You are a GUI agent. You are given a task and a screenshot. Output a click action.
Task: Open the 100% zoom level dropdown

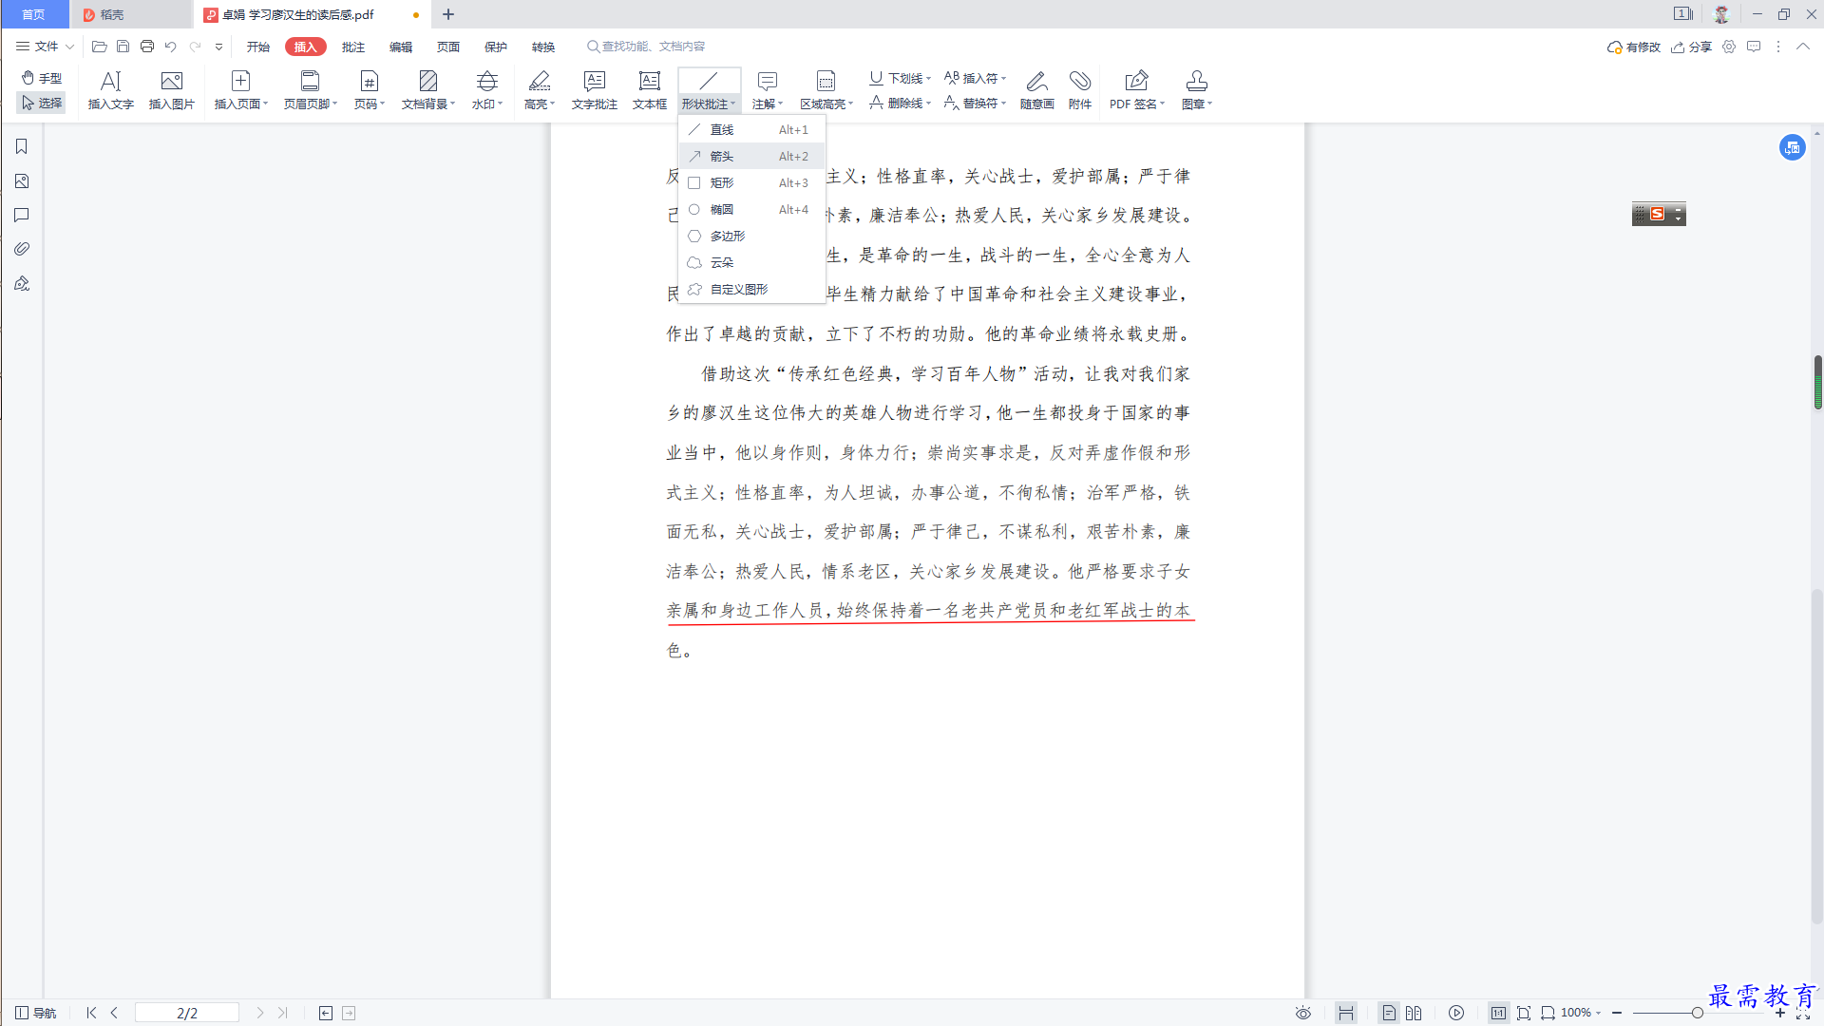(1581, 1013)
